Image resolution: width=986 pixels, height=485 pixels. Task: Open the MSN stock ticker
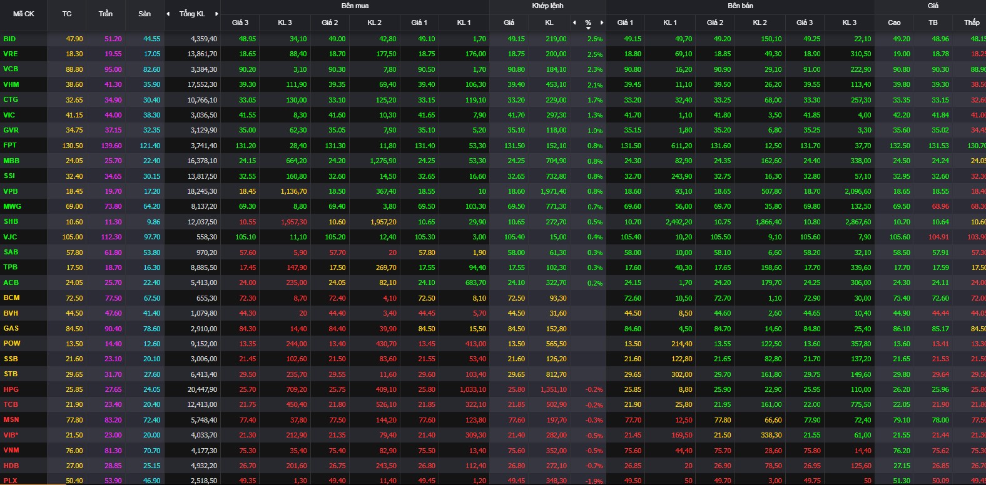(11, 419)
